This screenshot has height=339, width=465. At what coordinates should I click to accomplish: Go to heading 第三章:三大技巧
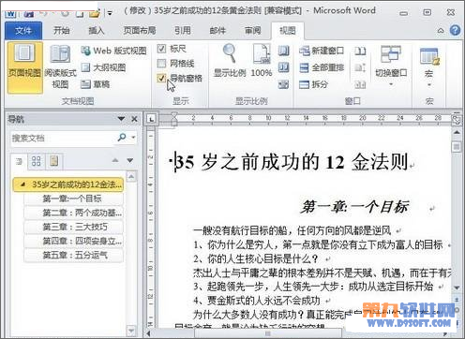[x=73, y=227]
